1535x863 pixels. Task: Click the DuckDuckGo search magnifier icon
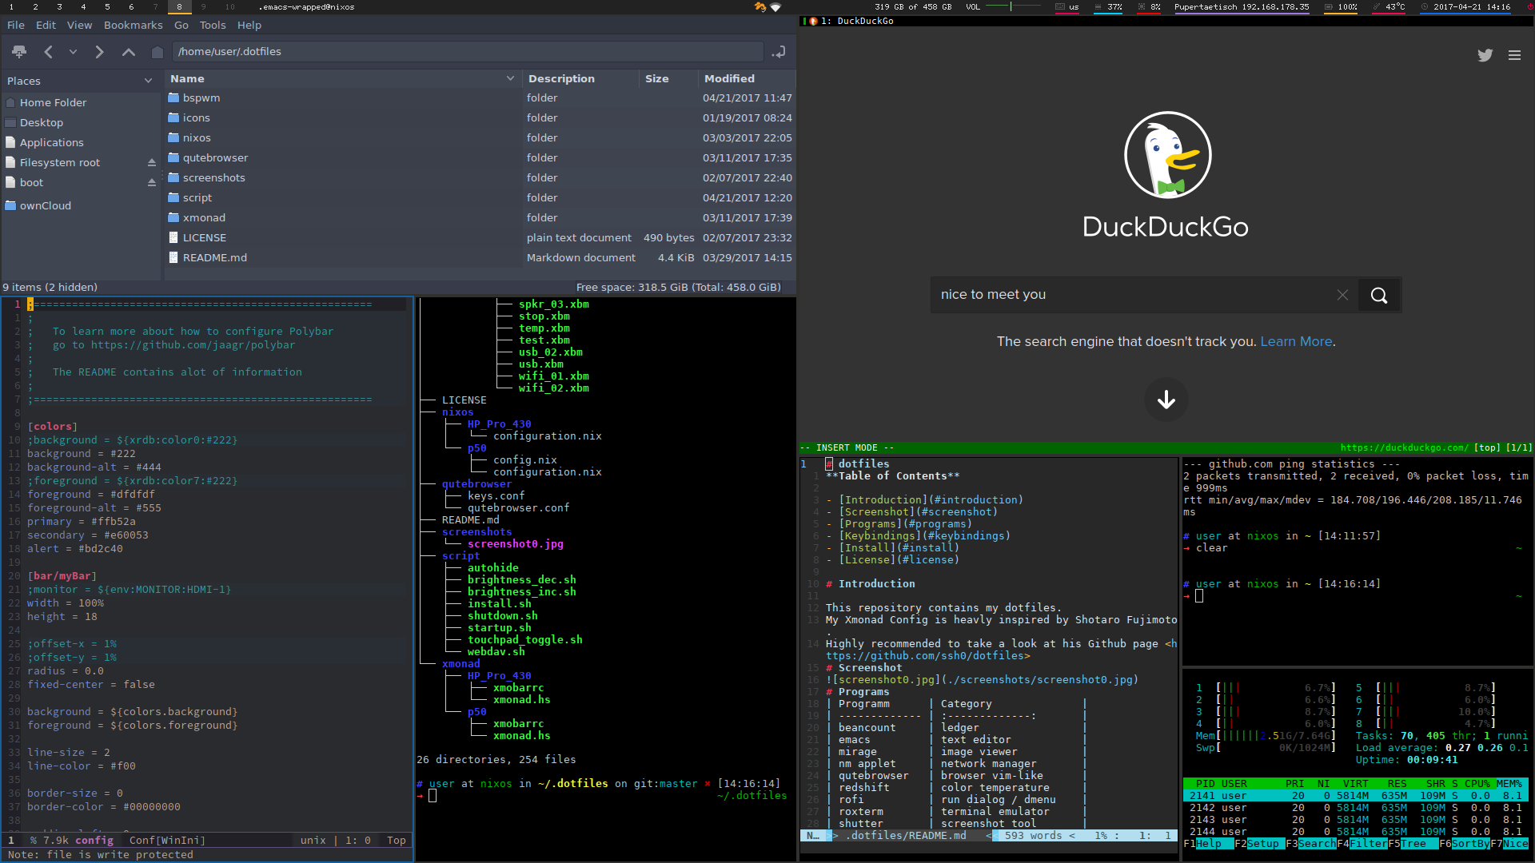tap(1378, 295)
